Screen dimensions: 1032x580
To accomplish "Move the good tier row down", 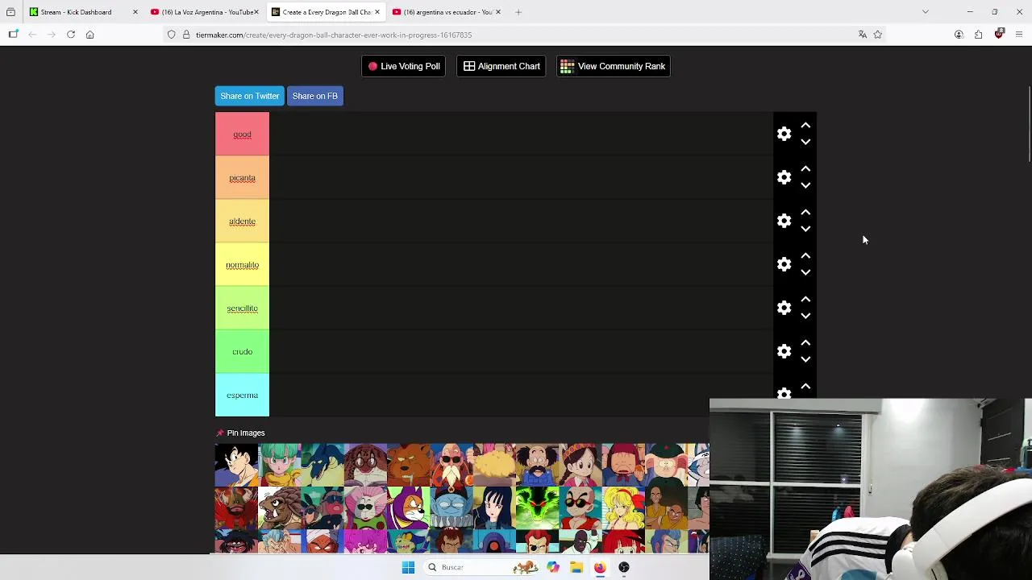I will pos(805,142).
